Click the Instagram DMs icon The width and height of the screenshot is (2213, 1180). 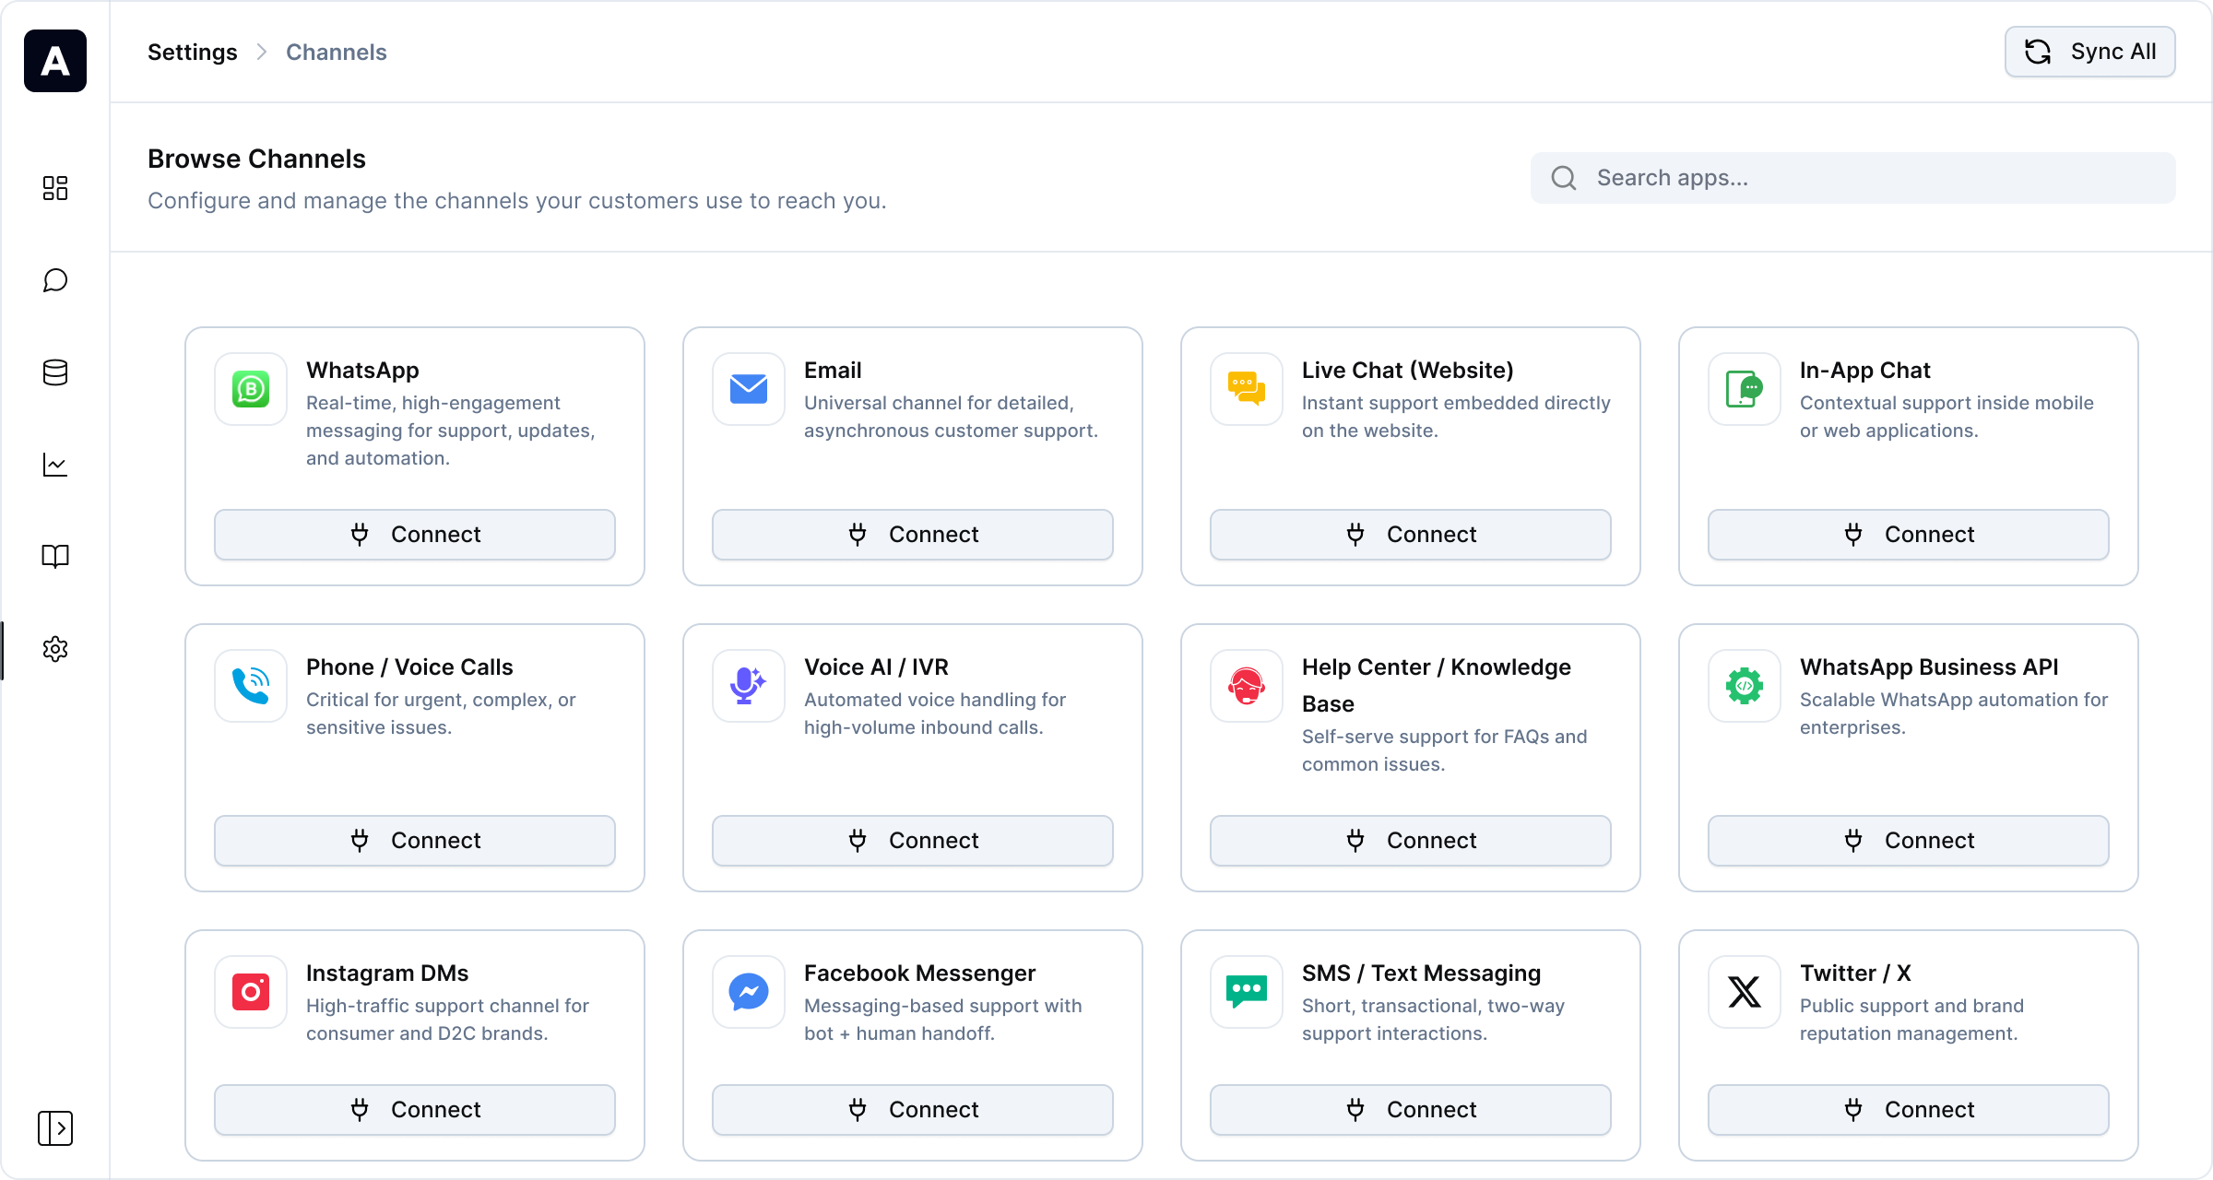(x=251, y=992)
